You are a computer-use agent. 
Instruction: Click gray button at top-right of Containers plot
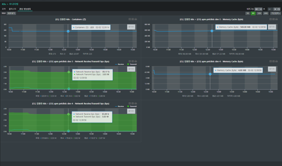pyautogui.click(x=131, y=27)
